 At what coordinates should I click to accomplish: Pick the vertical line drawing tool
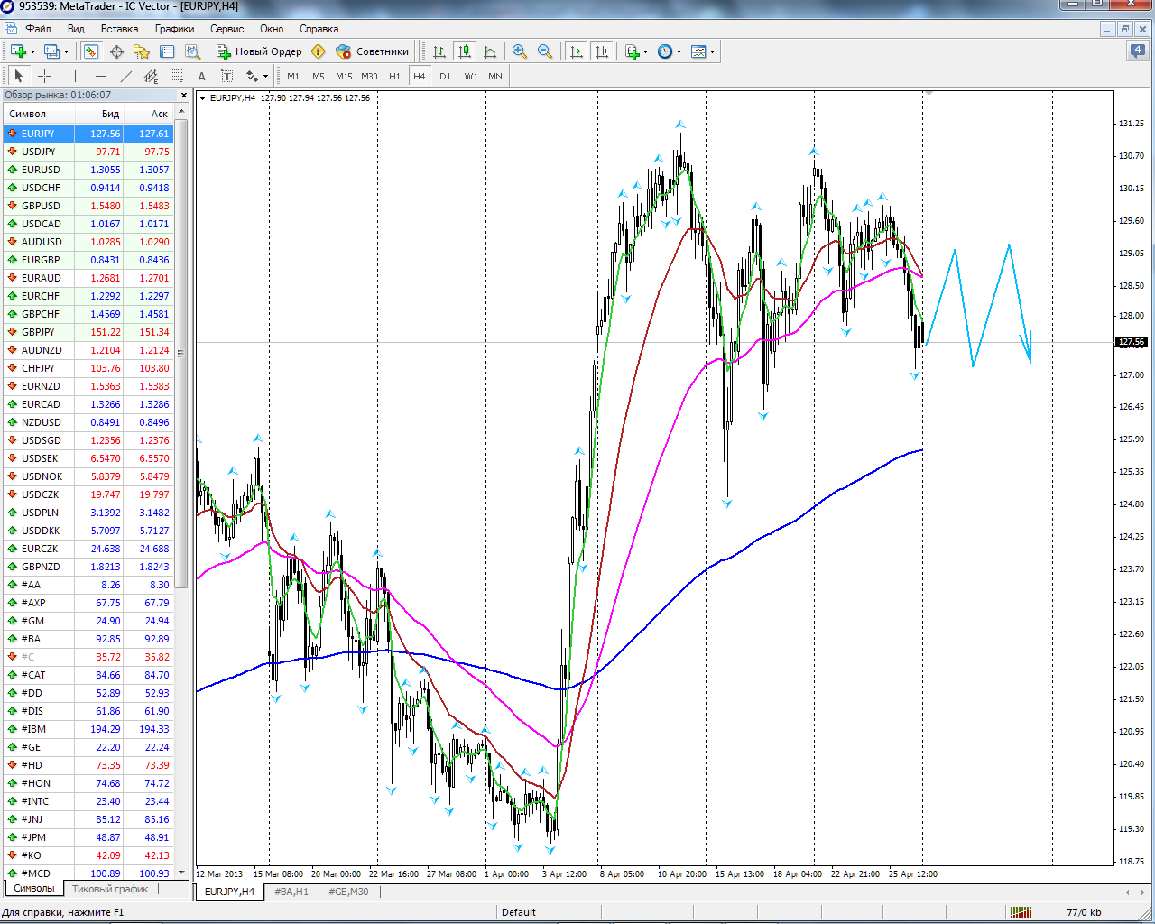[x=75, y=77]
